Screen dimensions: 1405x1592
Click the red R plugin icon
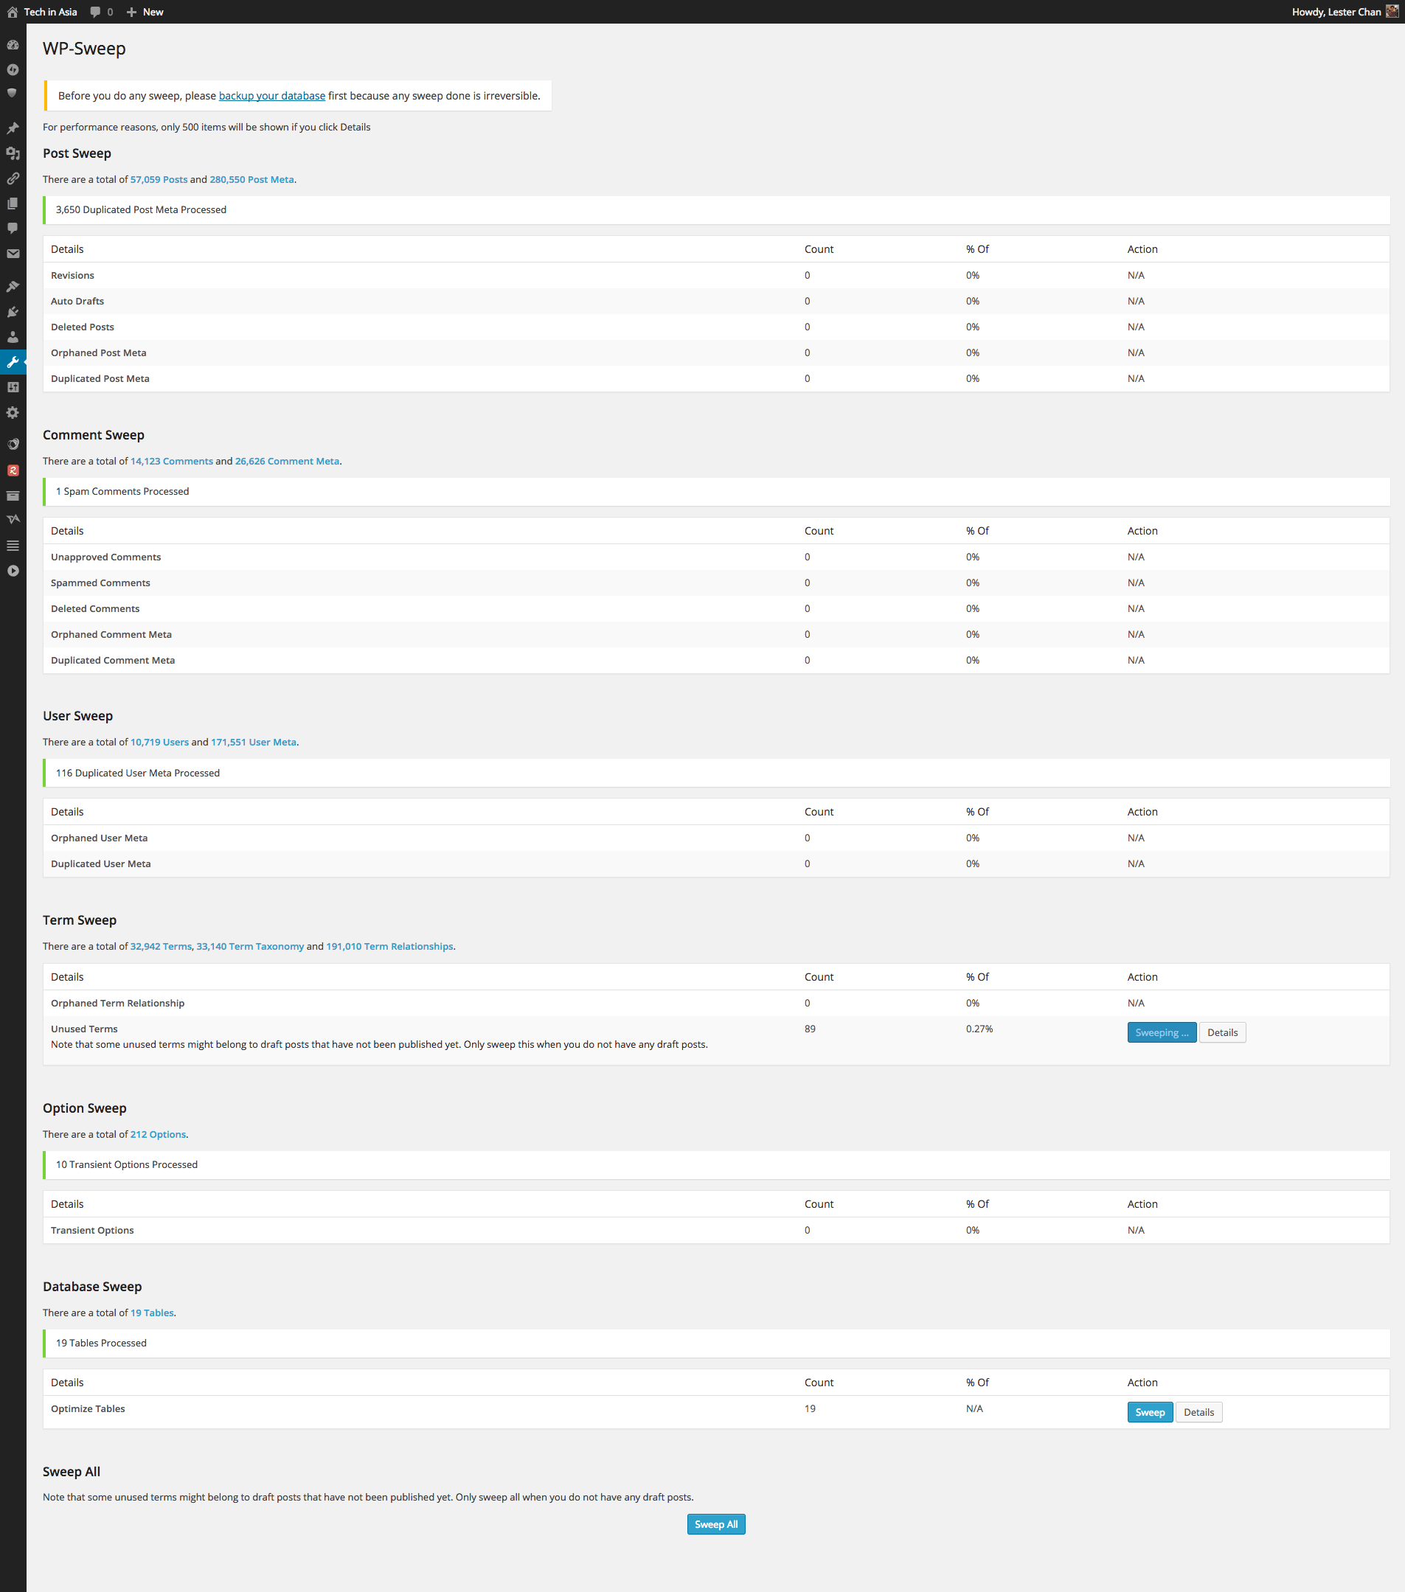click(x=13, y=470)
